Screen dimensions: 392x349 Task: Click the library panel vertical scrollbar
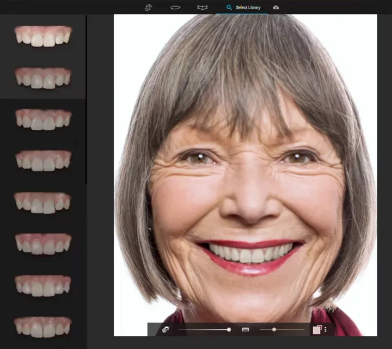click(87, 98)
